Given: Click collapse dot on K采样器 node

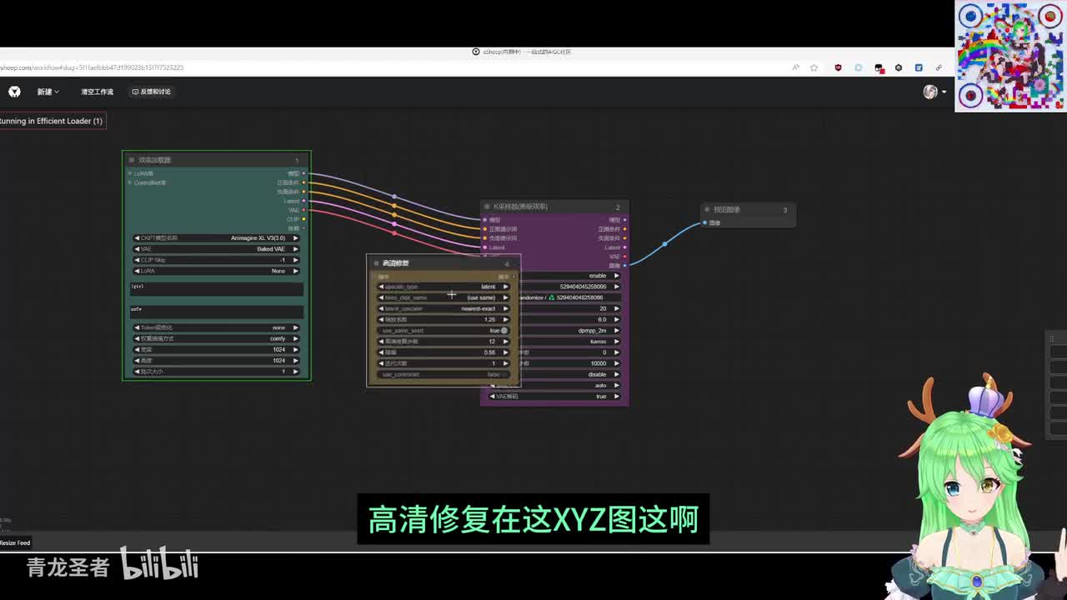Looking at the screenshot, I should (488, 207).
